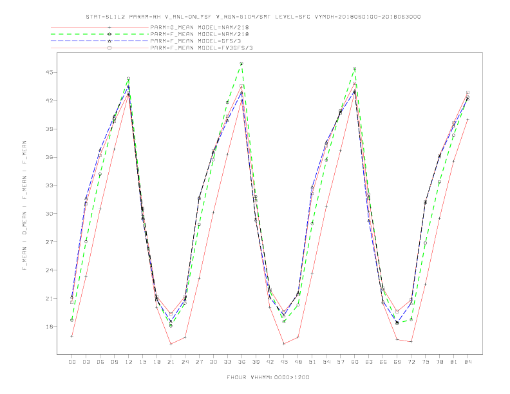The image size is (510, 394).
Task: Click x-axis tick label 78
Action: (439, 362)
